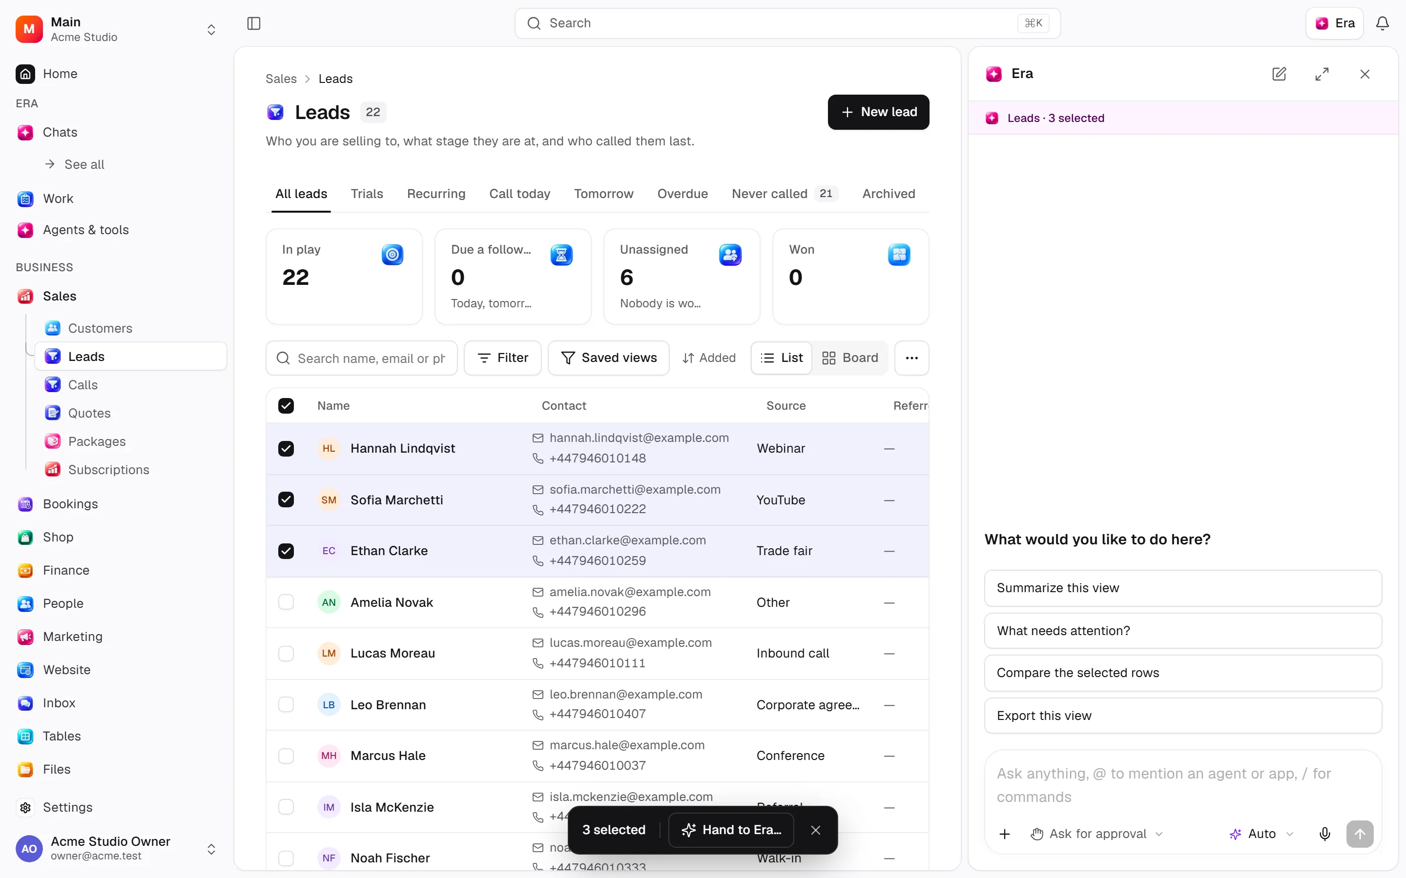Switch to Board view
This screenshot has height=878, width=1406.
point(850,358)
